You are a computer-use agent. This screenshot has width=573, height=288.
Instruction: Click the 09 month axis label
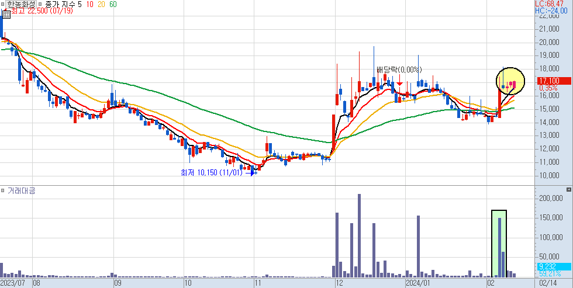coord(118,283)
